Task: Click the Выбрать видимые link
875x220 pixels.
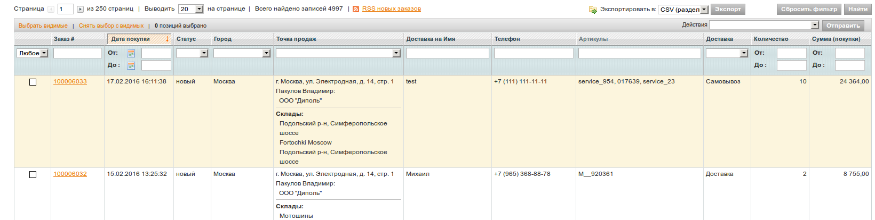Action: click(x=43, y=26)
